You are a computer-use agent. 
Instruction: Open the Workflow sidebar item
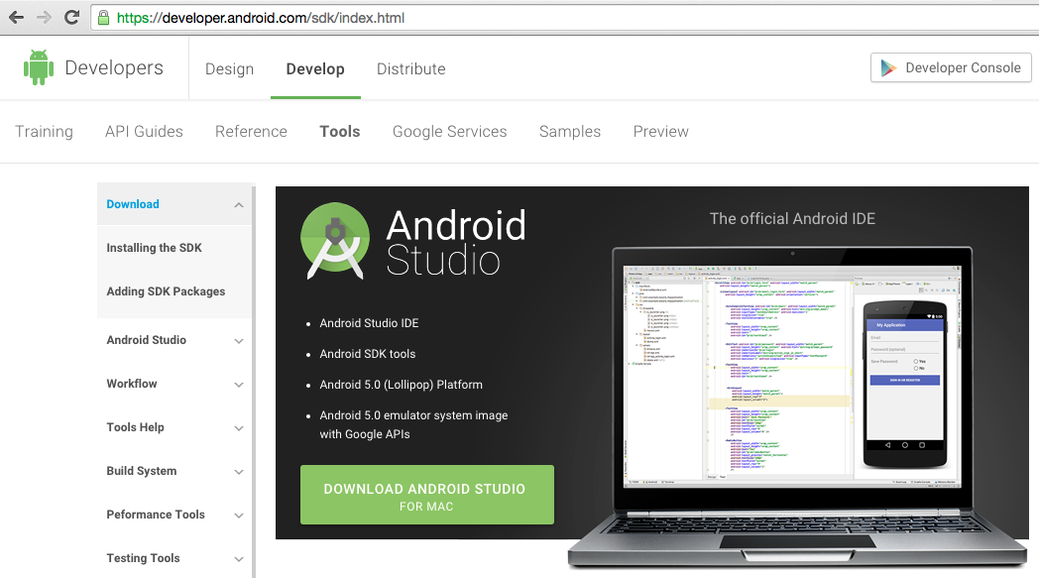[x=132, y=384]
